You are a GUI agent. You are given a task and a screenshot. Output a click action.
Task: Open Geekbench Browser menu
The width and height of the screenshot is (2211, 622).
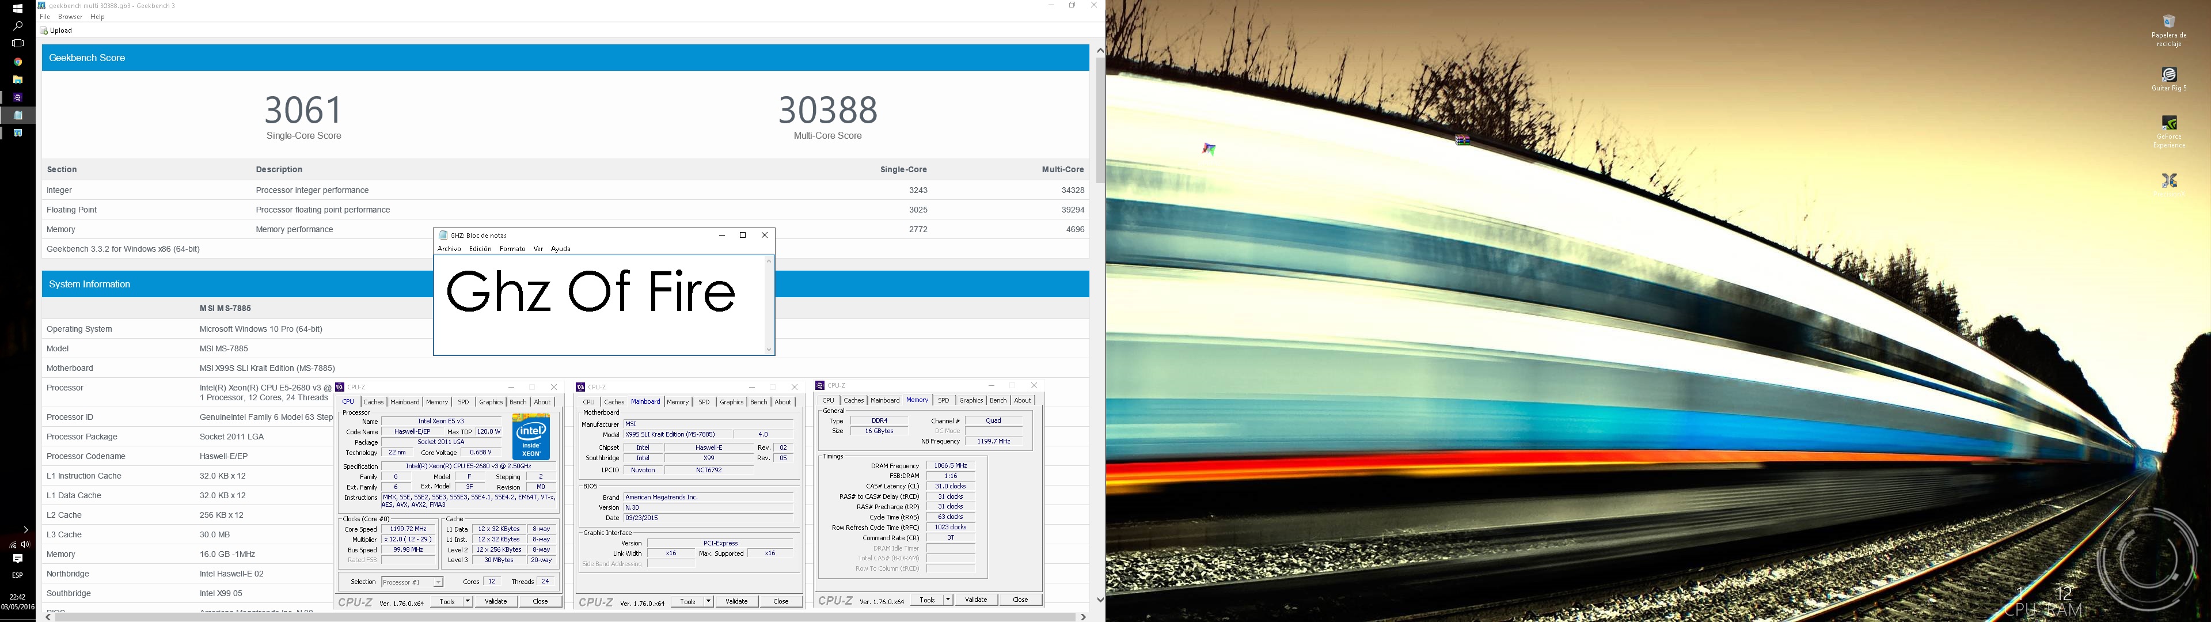tap(70, 17)
